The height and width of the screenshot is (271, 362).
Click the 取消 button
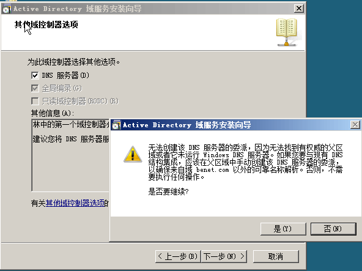tap(276, 256)
